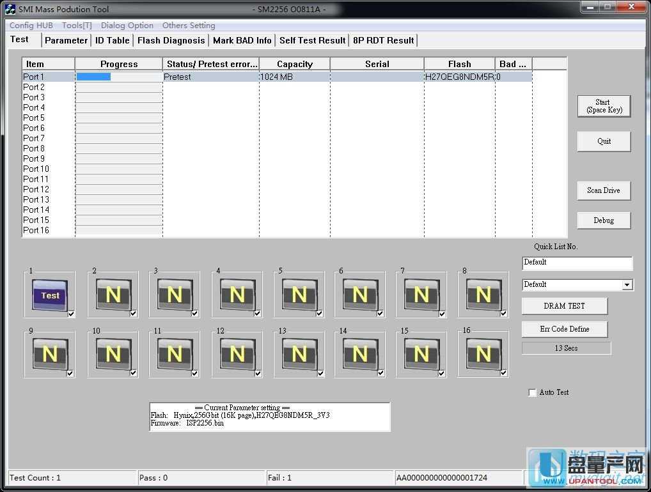
Task: Click the Quick List No. text field
Action: 577,263
